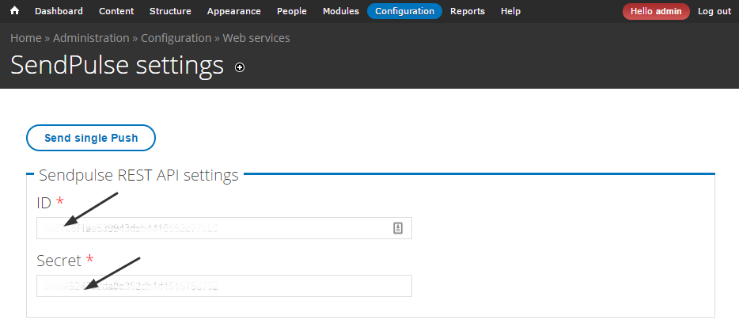
Task: Navigate to the Modules menu
Action: tap(341, 11)
